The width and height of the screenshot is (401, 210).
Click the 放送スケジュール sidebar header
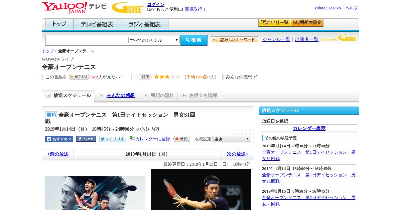pos(309,111)
